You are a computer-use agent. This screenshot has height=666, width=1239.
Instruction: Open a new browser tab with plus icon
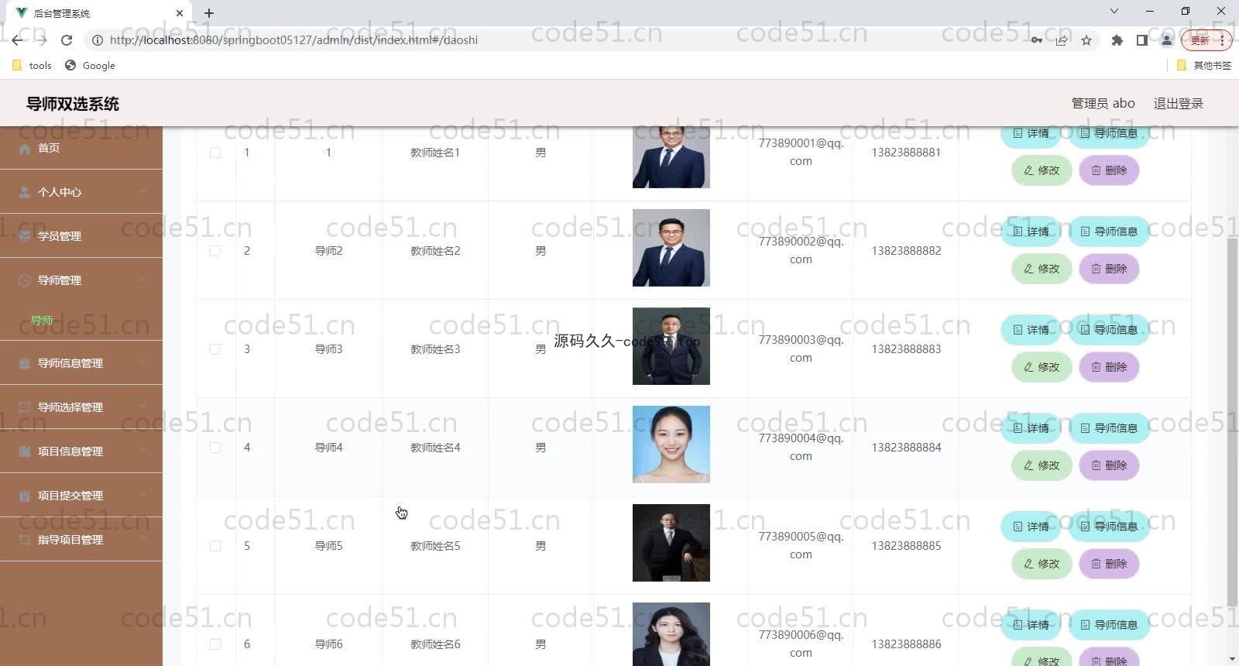pos(209,13)
